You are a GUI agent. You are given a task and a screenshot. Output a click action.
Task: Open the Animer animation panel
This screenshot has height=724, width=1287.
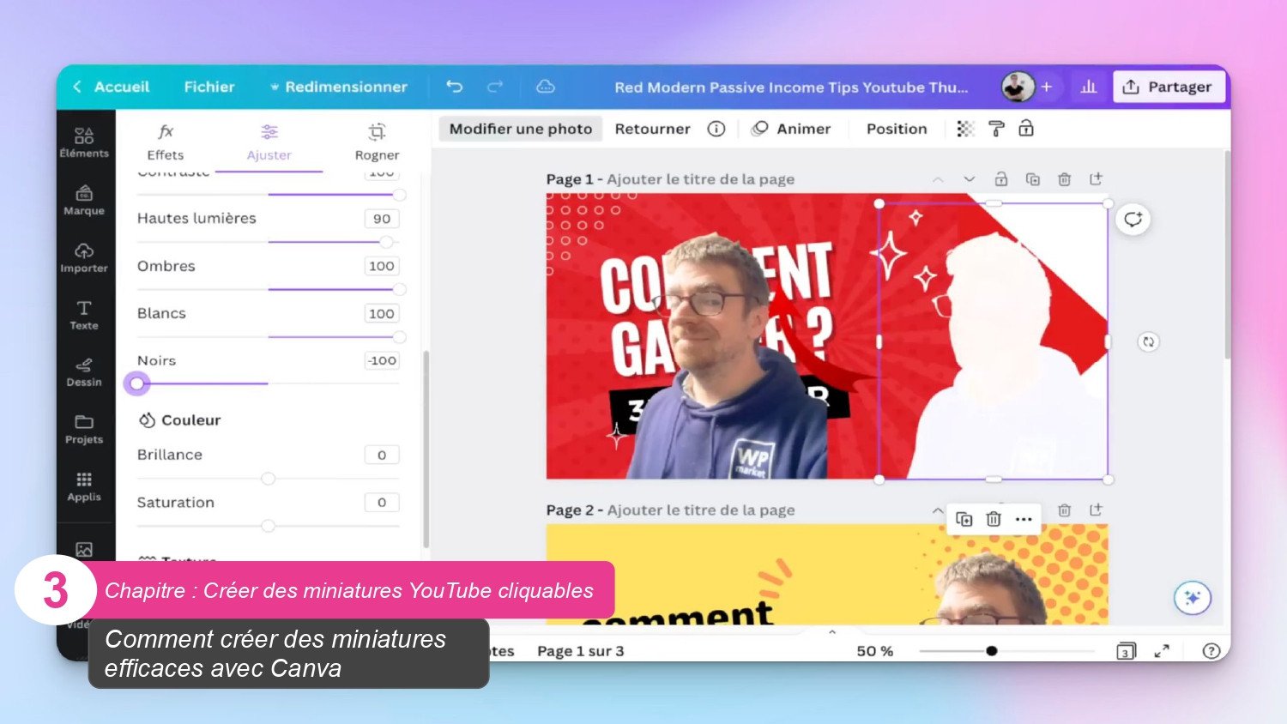pos(791,129)
